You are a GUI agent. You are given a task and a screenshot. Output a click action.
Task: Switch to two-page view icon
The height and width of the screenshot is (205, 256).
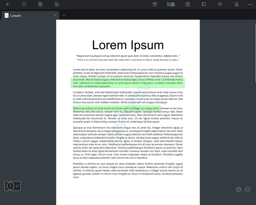coord(171,4)
